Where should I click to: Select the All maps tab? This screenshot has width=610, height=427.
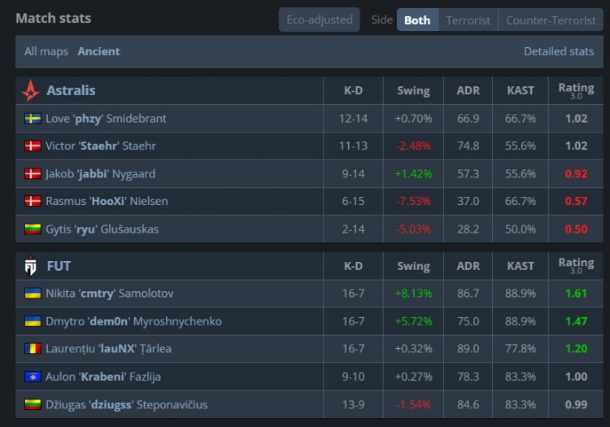tap(46, 51)
